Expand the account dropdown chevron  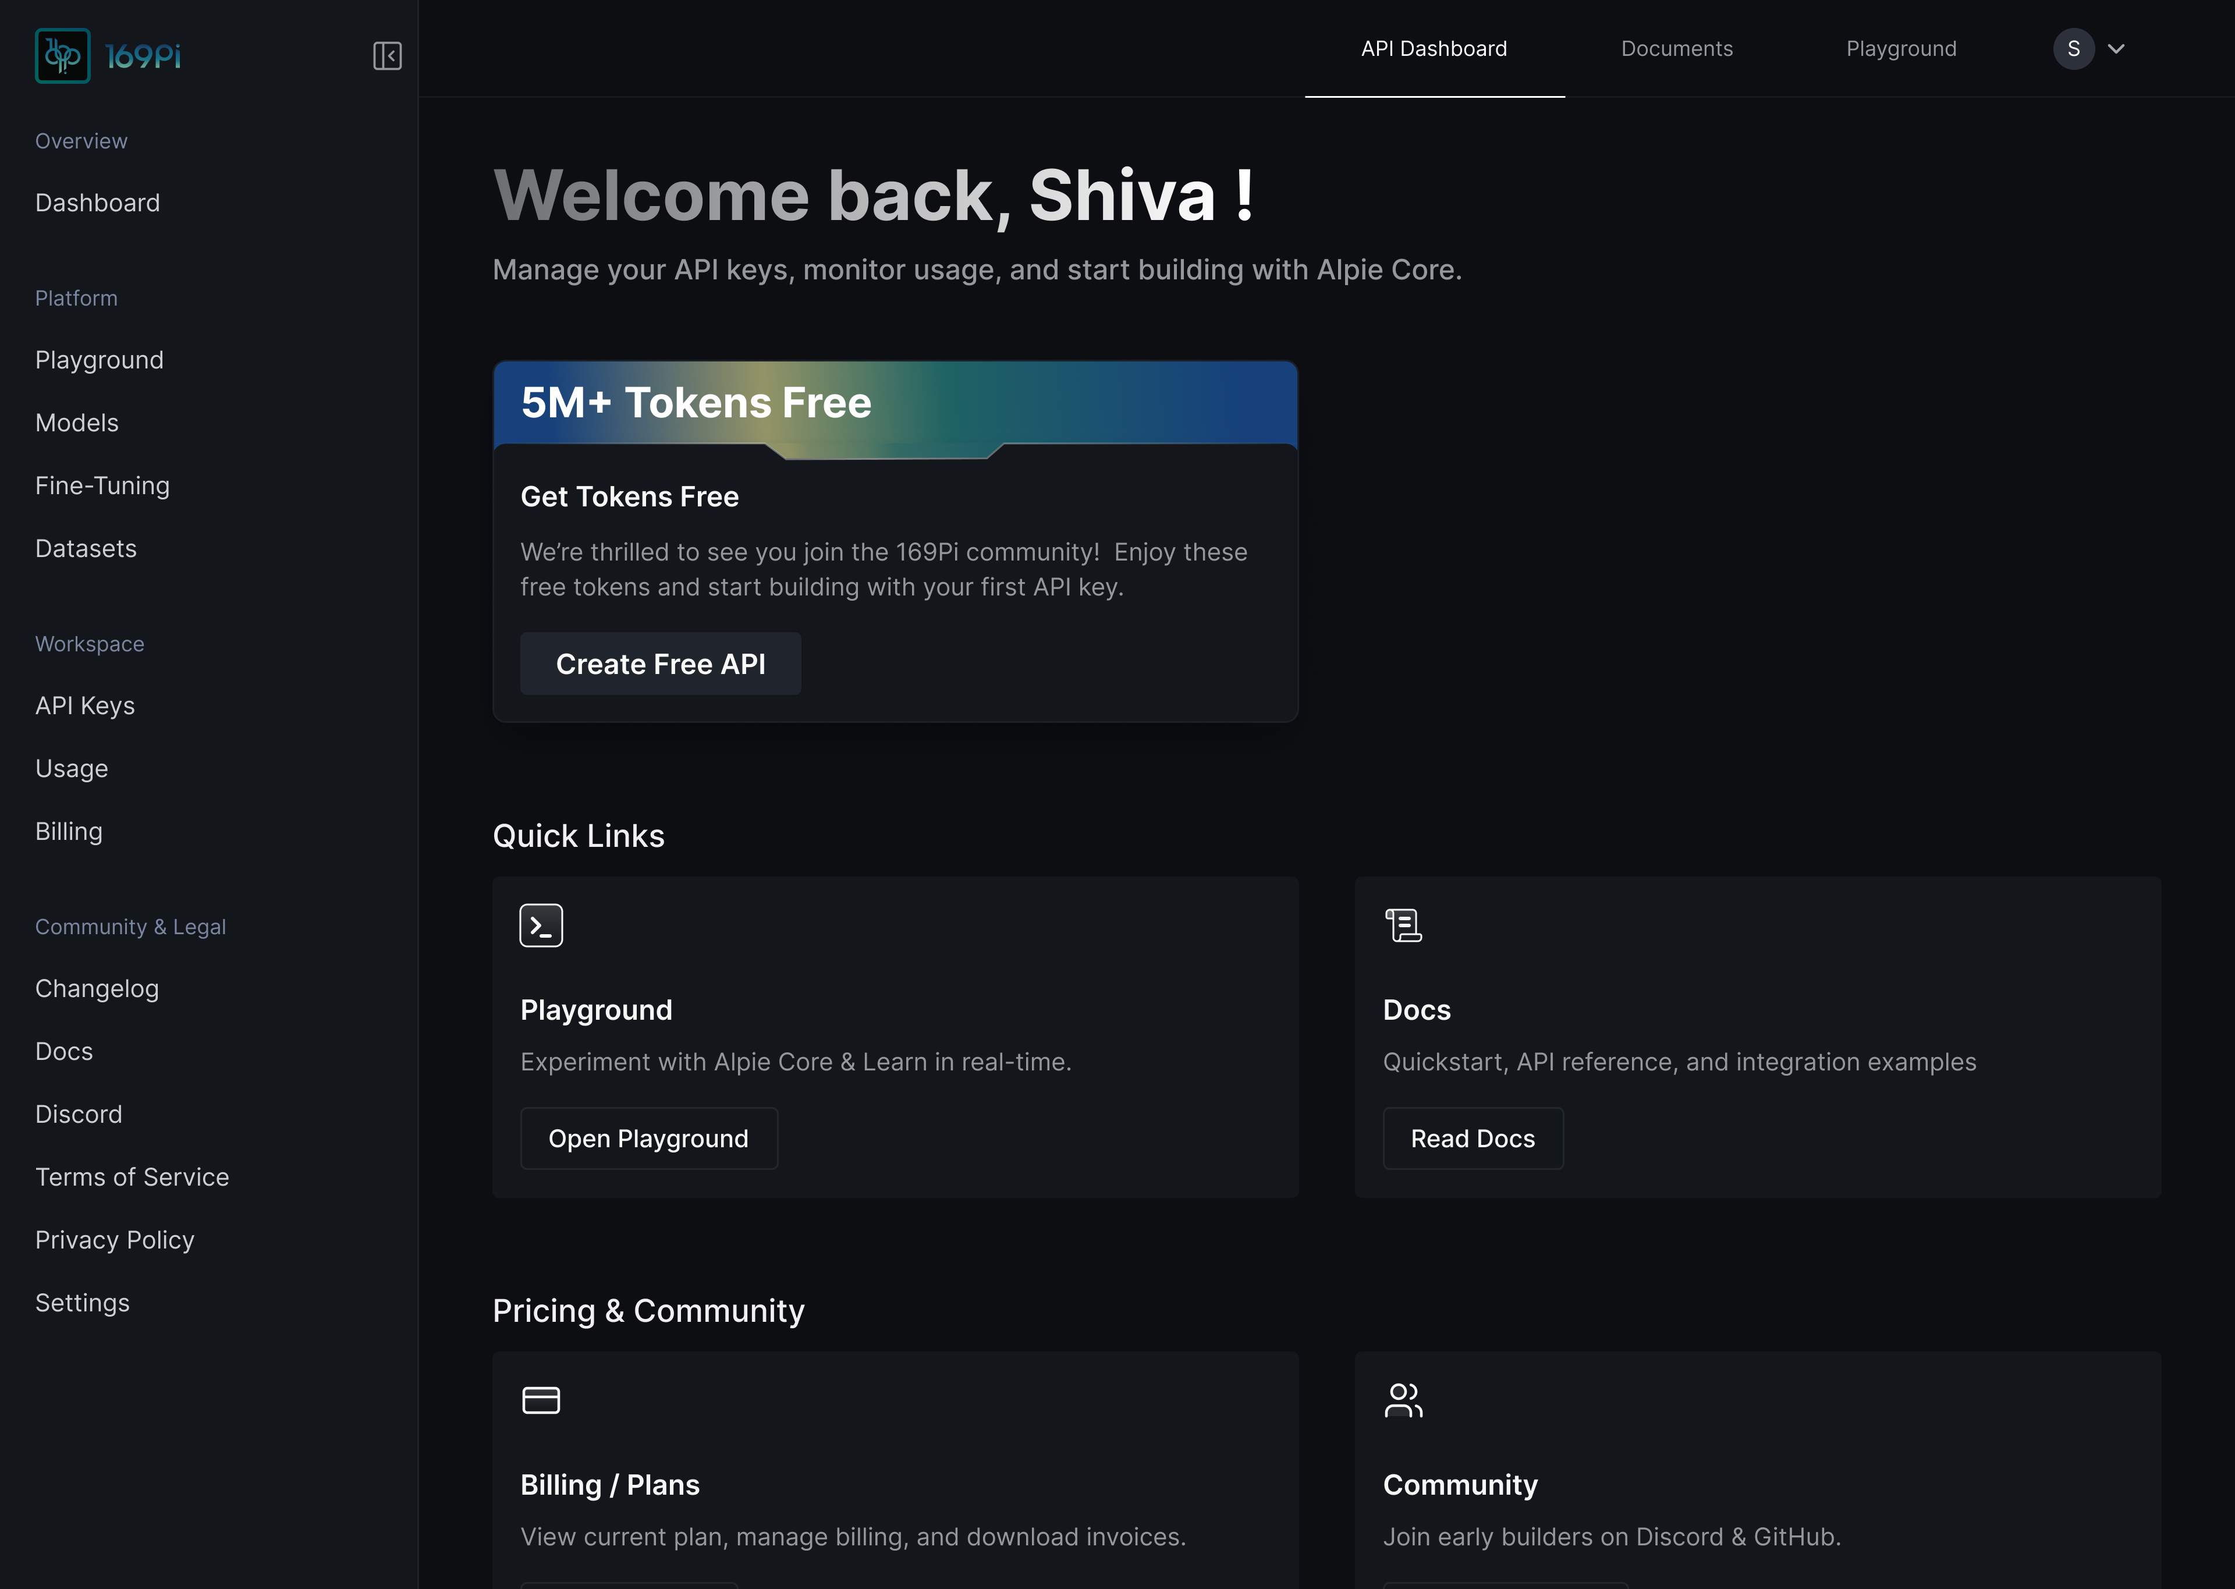pyautogui.click(x=2116, y=49)
